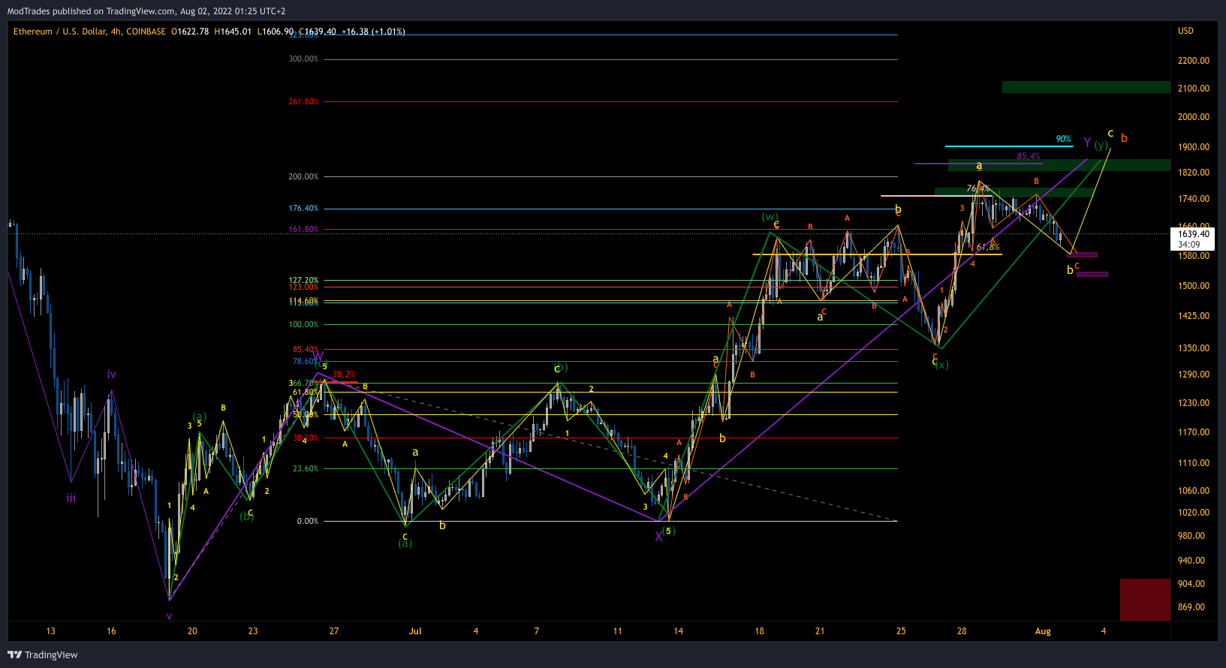Viewport: 1226px width, 668px height.
Task: Click the 1900.00 price axis label
Action: tap(1194, 147)
